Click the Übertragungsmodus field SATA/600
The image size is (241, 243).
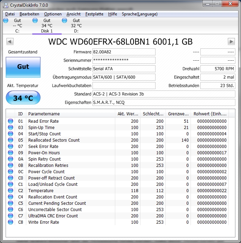(x=124, y=77)
